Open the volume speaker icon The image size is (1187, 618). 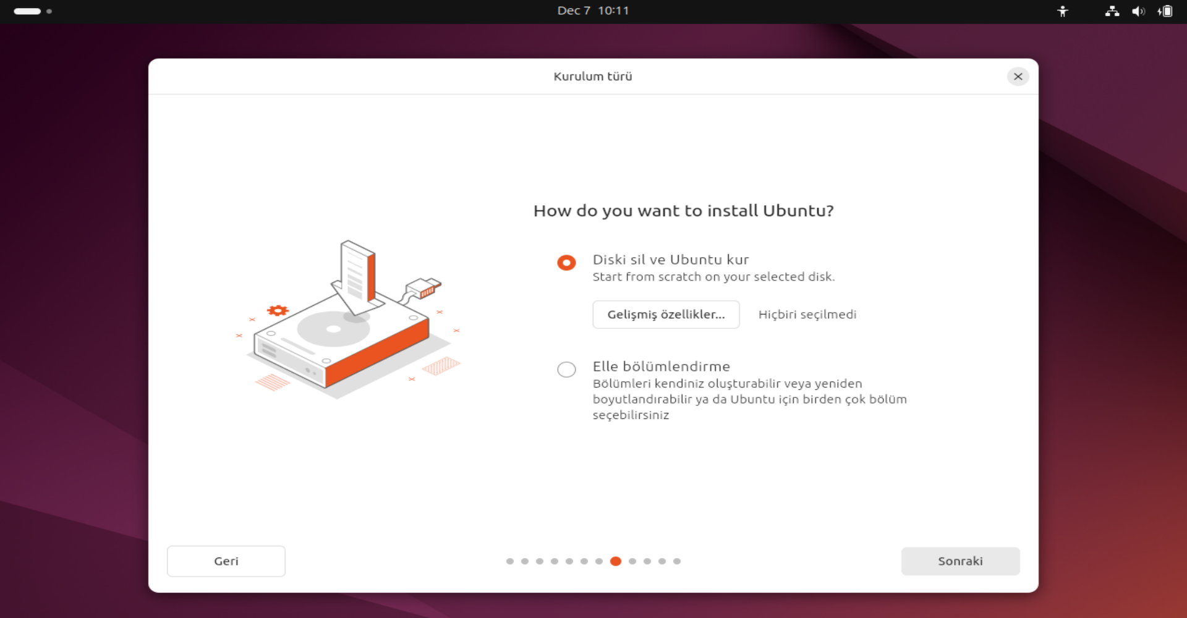pos(1138,11)
